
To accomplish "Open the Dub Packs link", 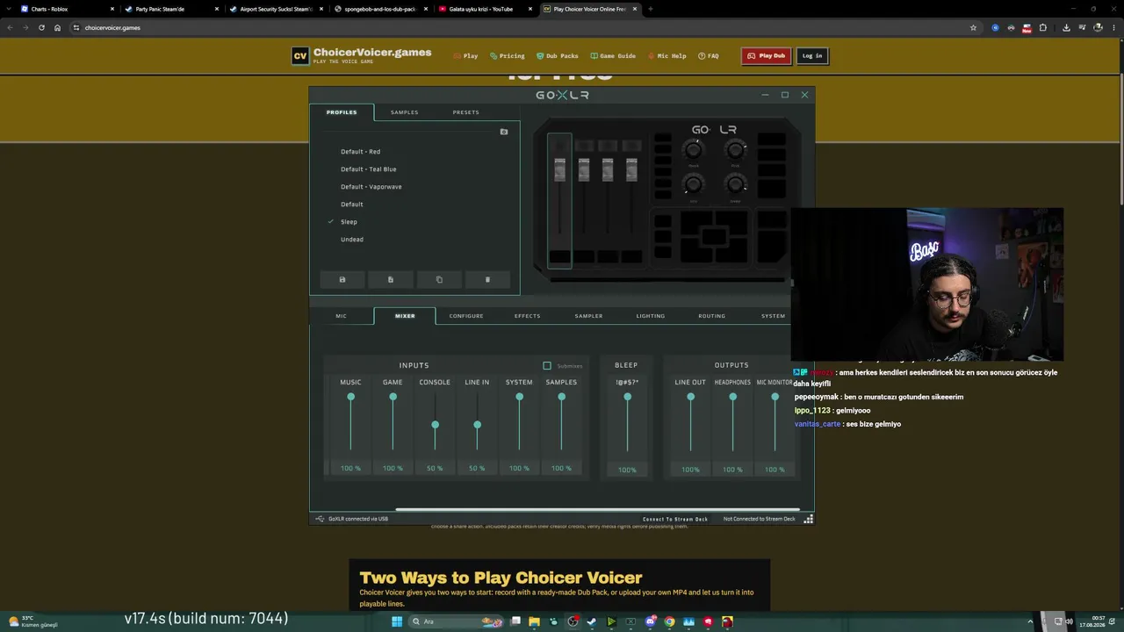I will coord(558,56).
